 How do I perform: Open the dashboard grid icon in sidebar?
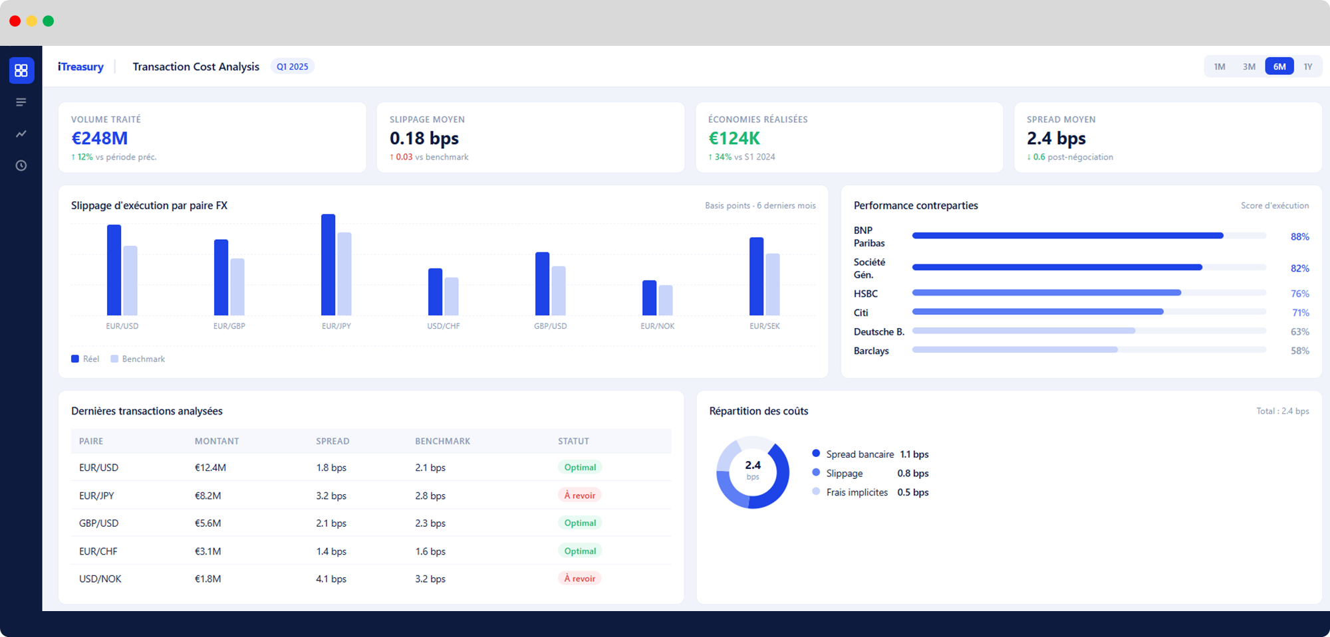coord(21,70)
